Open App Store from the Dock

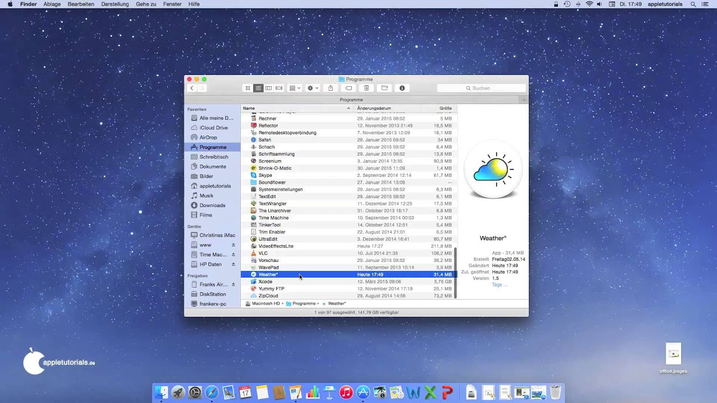[x=363, y=392]
